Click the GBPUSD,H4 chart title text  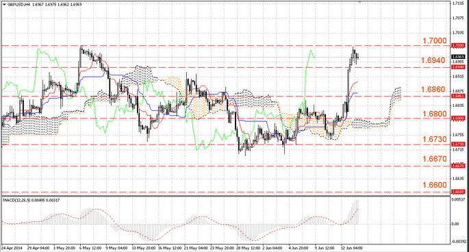tap(19, 5)
